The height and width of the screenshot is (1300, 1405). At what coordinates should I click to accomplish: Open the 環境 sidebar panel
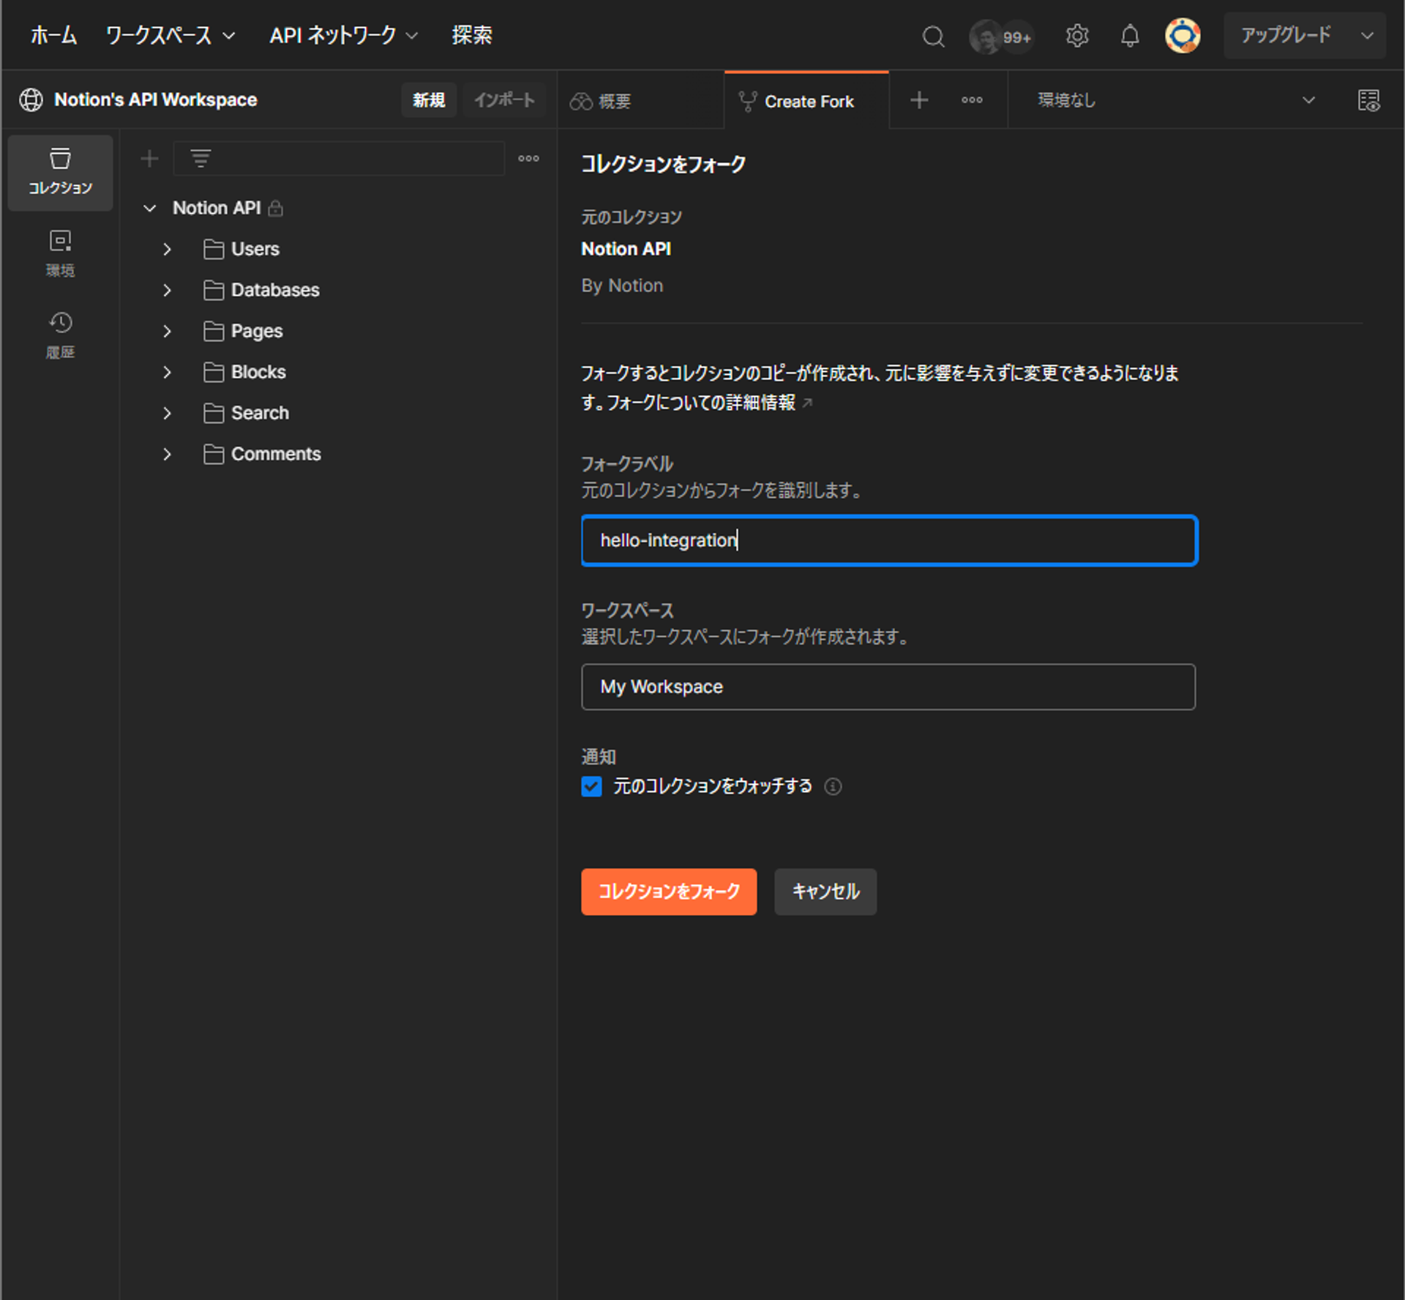(60, 253)
